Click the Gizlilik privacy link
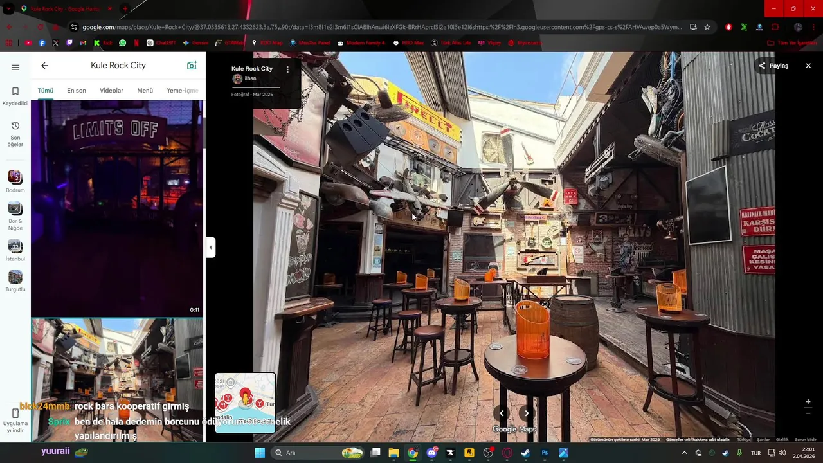The height and width of the screenshot is (463, 823). [782, 440]
